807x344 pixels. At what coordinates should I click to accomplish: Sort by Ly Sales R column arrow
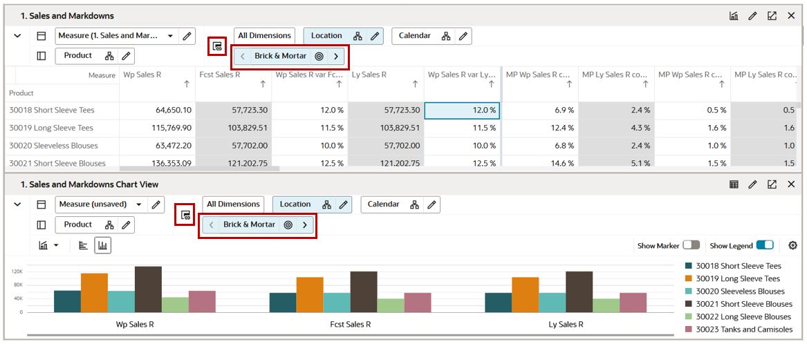[x=415, y=84]
